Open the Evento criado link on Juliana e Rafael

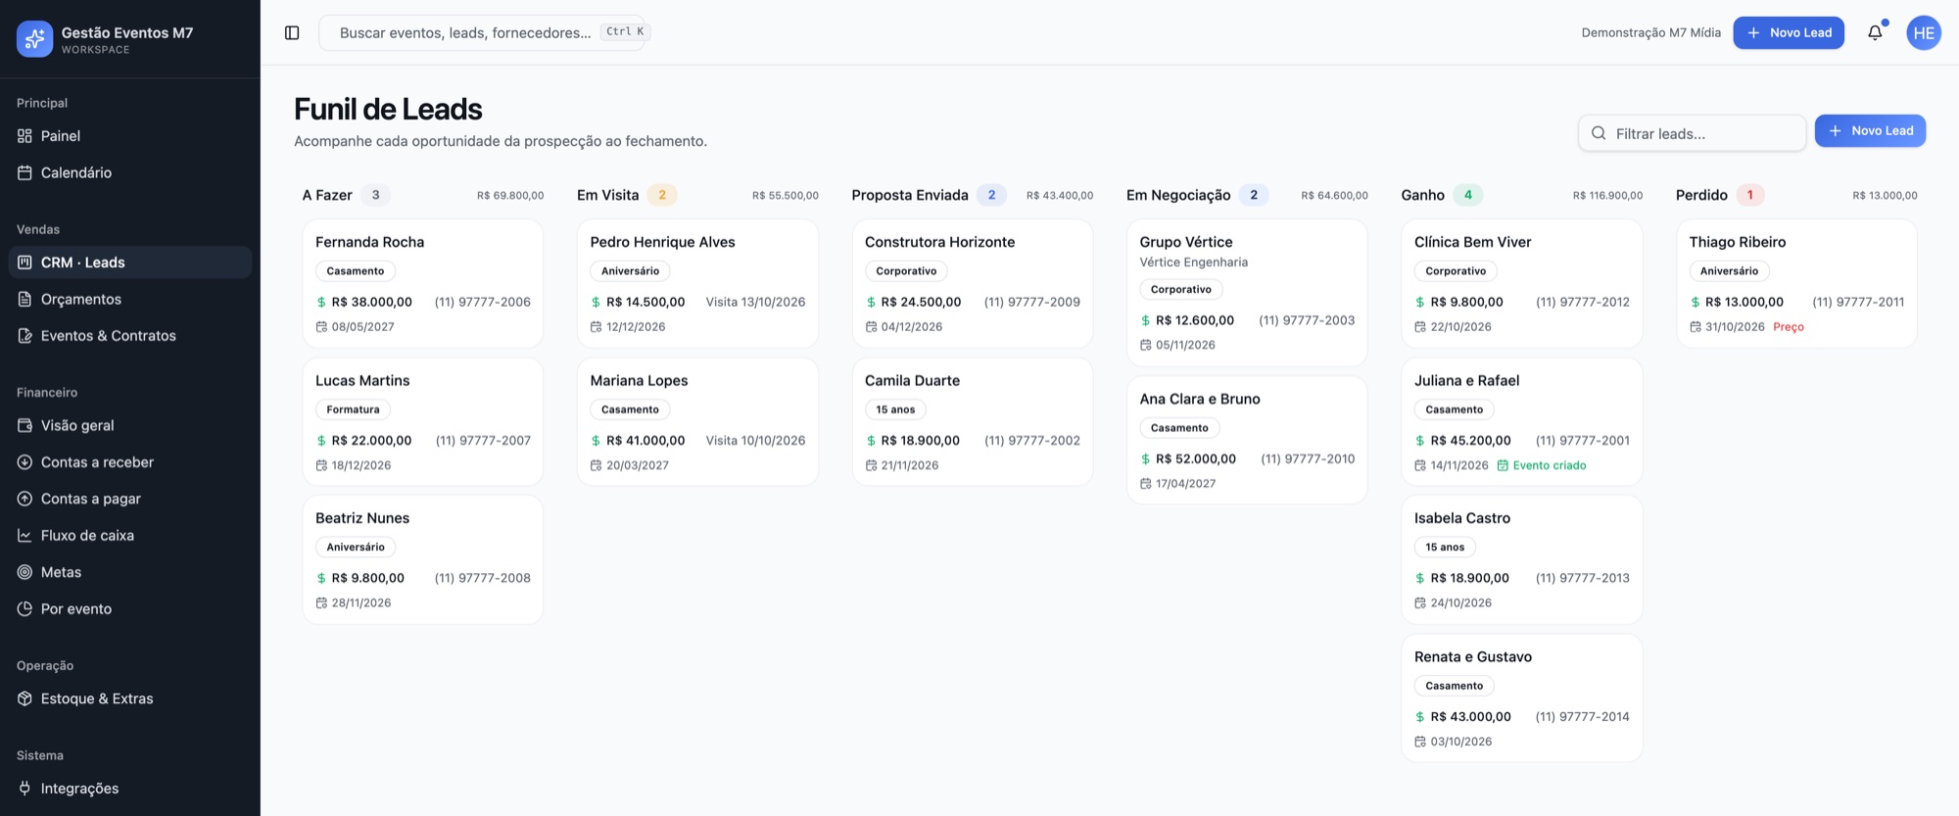coord(1542,465)
